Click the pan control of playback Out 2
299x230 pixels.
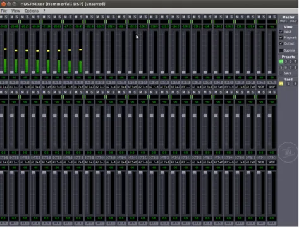tap(15, 97)
